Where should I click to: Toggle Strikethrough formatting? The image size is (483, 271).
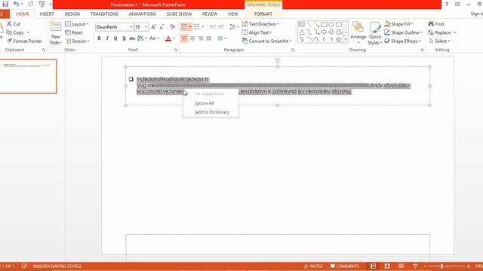132,38
